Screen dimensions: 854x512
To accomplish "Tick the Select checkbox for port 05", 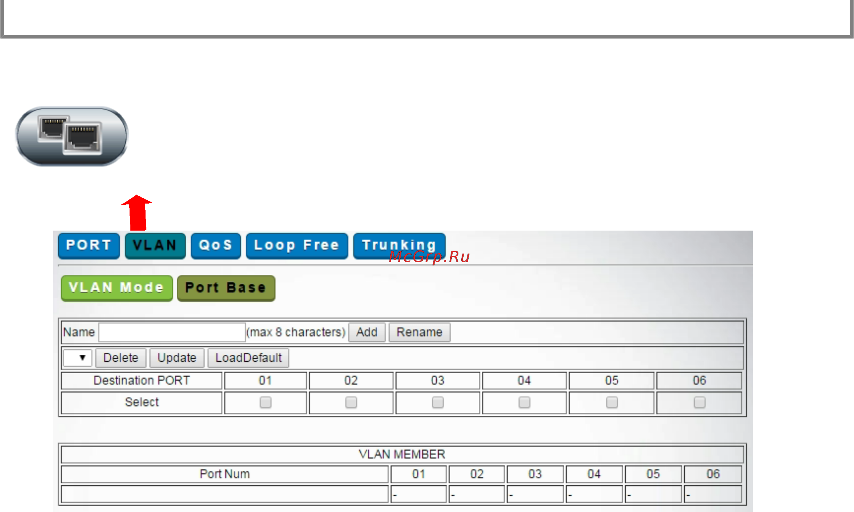I will (612, 403).
